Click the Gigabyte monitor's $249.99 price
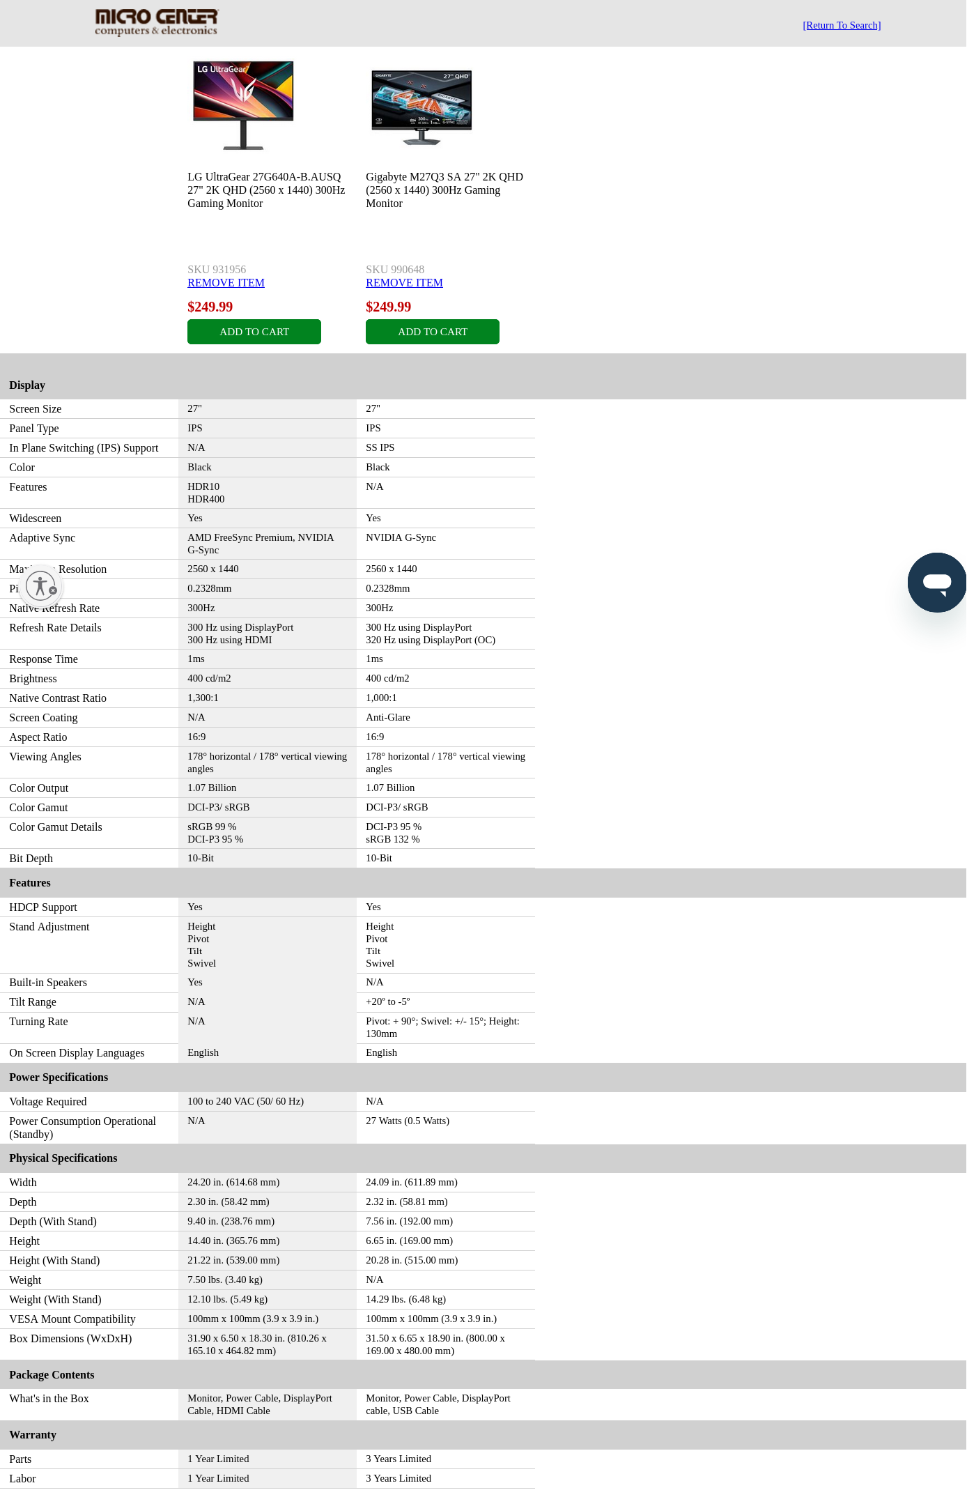967x1497 pixels. coord(389,307)
